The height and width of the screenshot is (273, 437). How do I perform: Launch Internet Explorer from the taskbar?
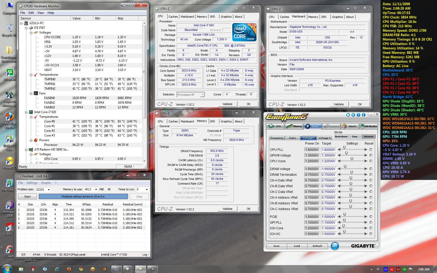(x=57, y=269)
